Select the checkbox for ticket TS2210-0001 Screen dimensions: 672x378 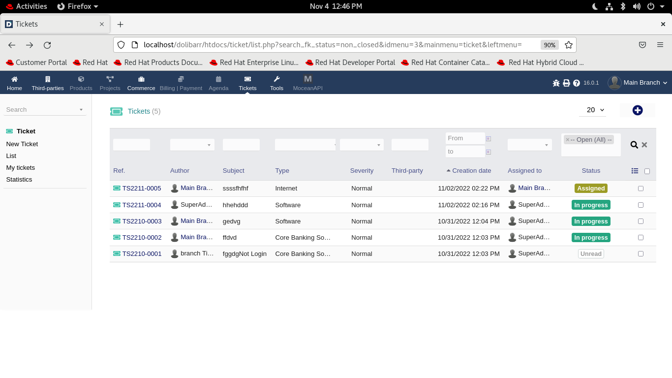[x=641, y=254]
